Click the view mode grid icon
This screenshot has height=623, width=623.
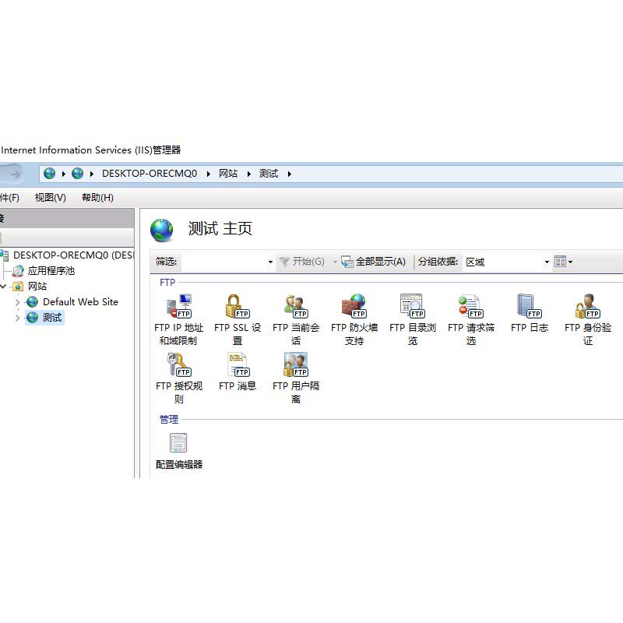[x=560, y=262]
